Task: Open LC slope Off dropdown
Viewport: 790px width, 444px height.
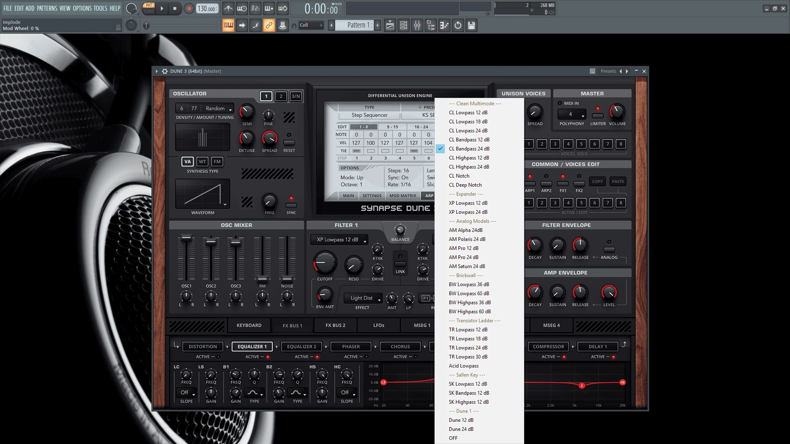Action: click(x=186, y=393)
